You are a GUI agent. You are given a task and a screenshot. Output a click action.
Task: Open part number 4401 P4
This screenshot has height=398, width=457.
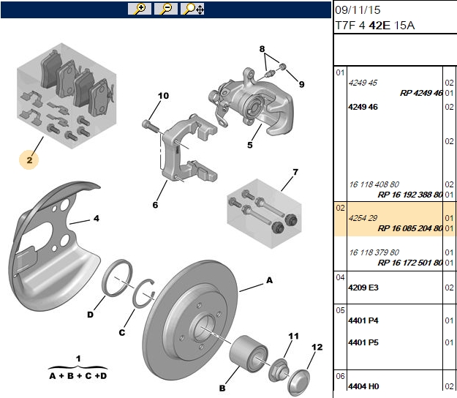pyautogui.click(x=363, y=320)
